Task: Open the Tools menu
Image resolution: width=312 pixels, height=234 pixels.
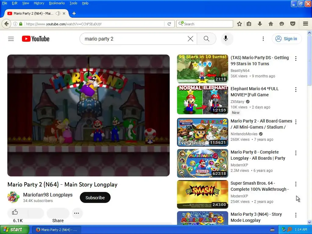Action: pos(73,3)
